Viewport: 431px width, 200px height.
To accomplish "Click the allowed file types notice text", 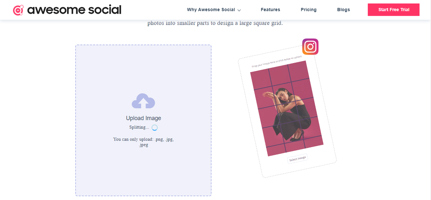I will tap(143, 142).
